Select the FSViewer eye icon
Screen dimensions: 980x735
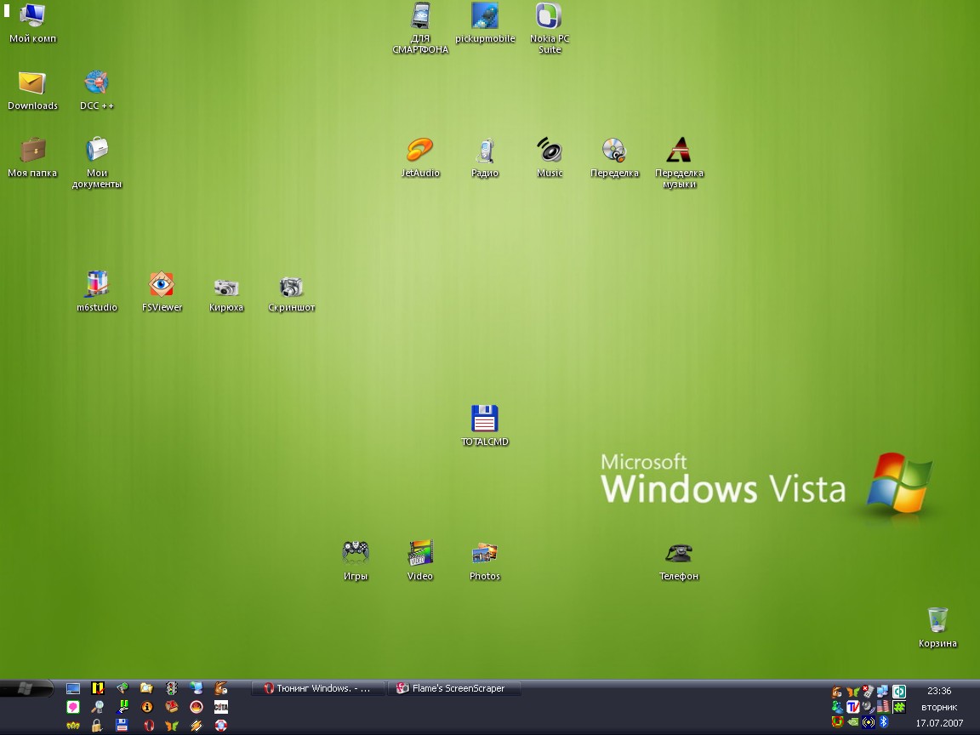pyautogui.click(x=162, y=285)
